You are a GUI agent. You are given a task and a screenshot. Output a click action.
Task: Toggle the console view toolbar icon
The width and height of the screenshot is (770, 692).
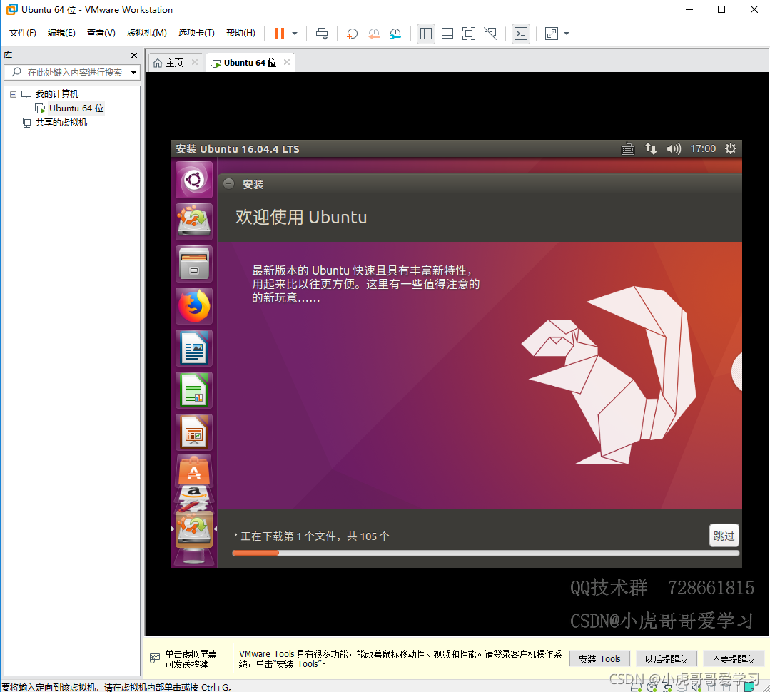(x=520, y=34)
